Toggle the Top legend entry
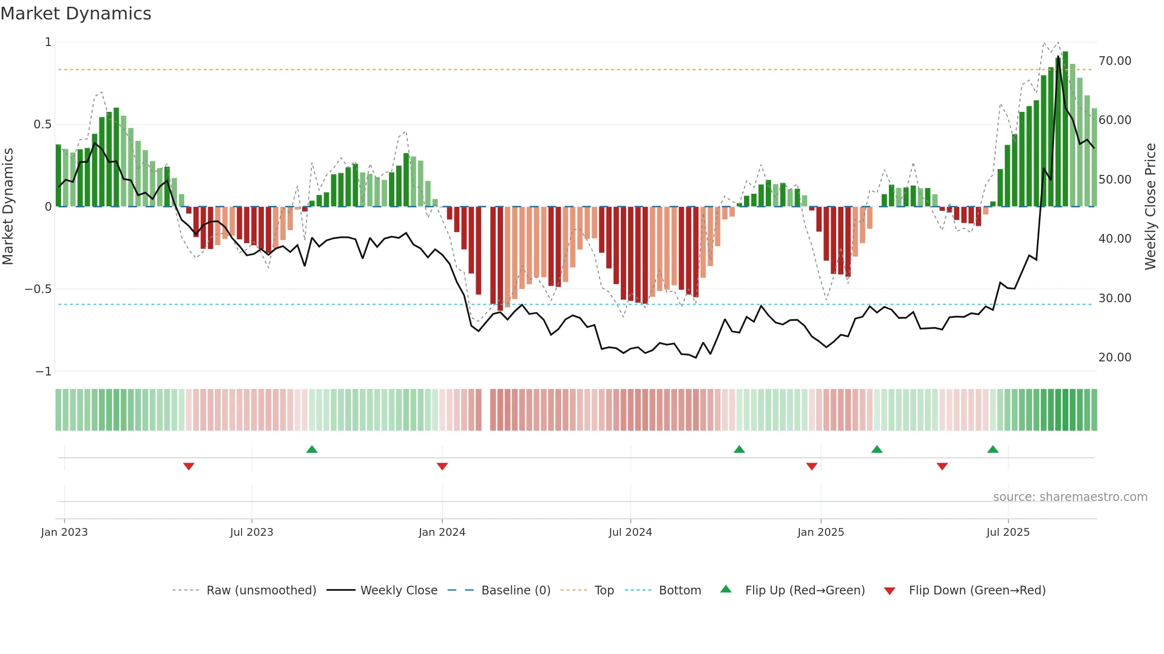1164x654 pixels. click(587, 590)
